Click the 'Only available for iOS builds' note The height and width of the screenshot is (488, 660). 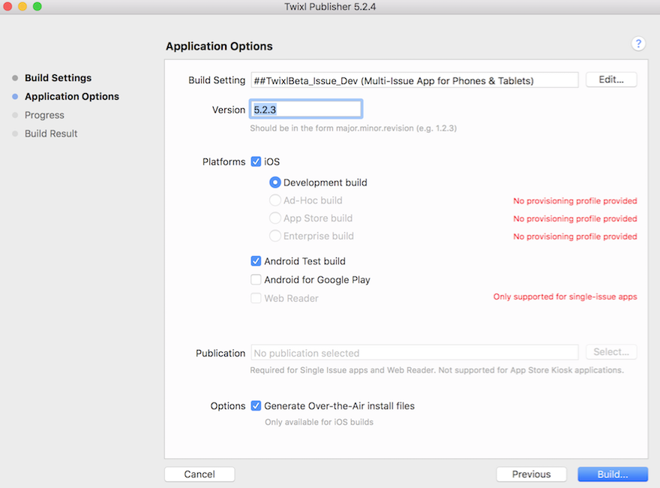pos(319,422)
